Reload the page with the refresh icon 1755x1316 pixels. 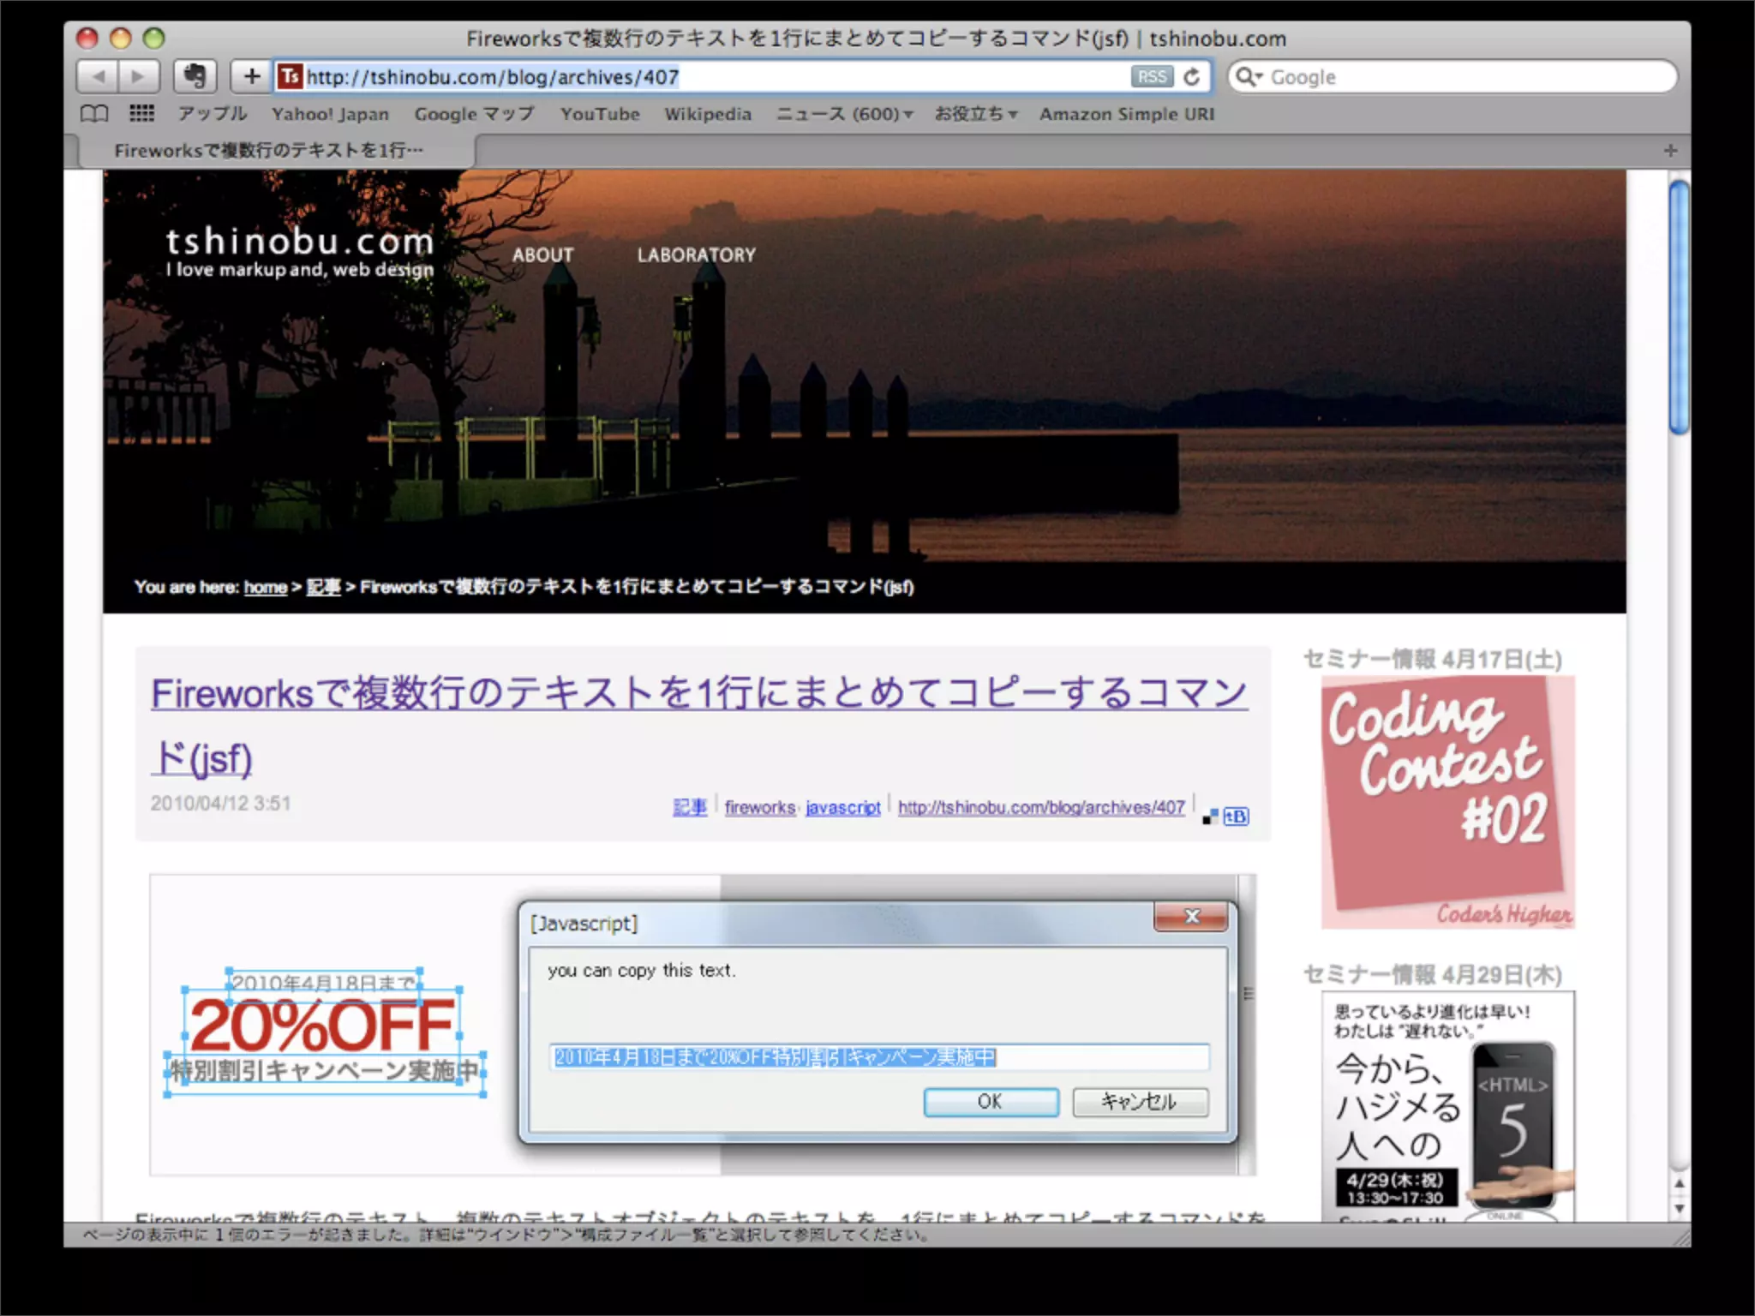pyautogui.click(x=1192, y=77)
